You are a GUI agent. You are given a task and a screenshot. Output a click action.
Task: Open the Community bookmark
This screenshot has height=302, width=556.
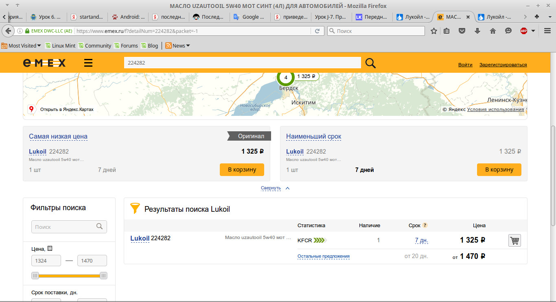95,46
